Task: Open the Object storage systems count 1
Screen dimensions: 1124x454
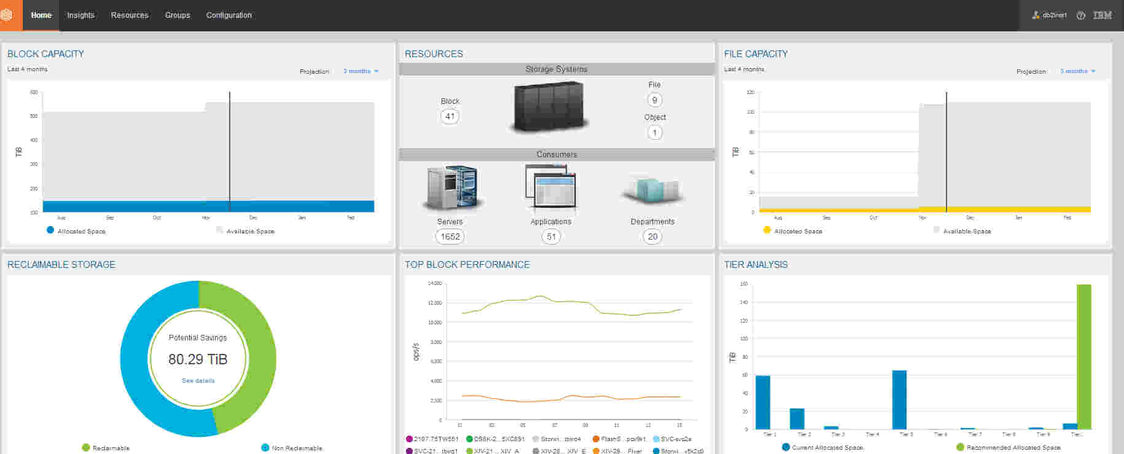Action: tap(655, 132)
